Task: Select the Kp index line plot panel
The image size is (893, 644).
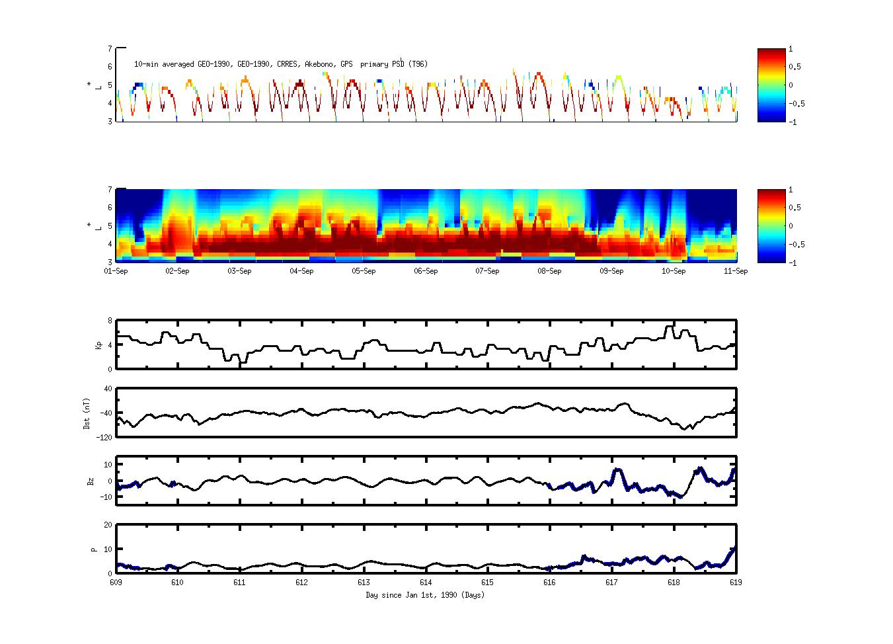Action: click(x=426, y=344)
